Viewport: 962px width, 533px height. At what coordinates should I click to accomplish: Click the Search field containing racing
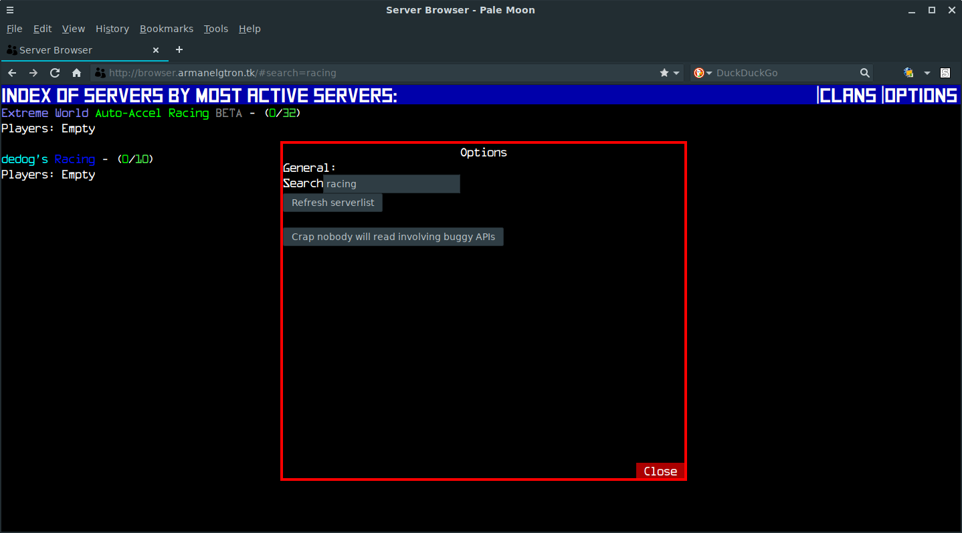pos(391,184)
